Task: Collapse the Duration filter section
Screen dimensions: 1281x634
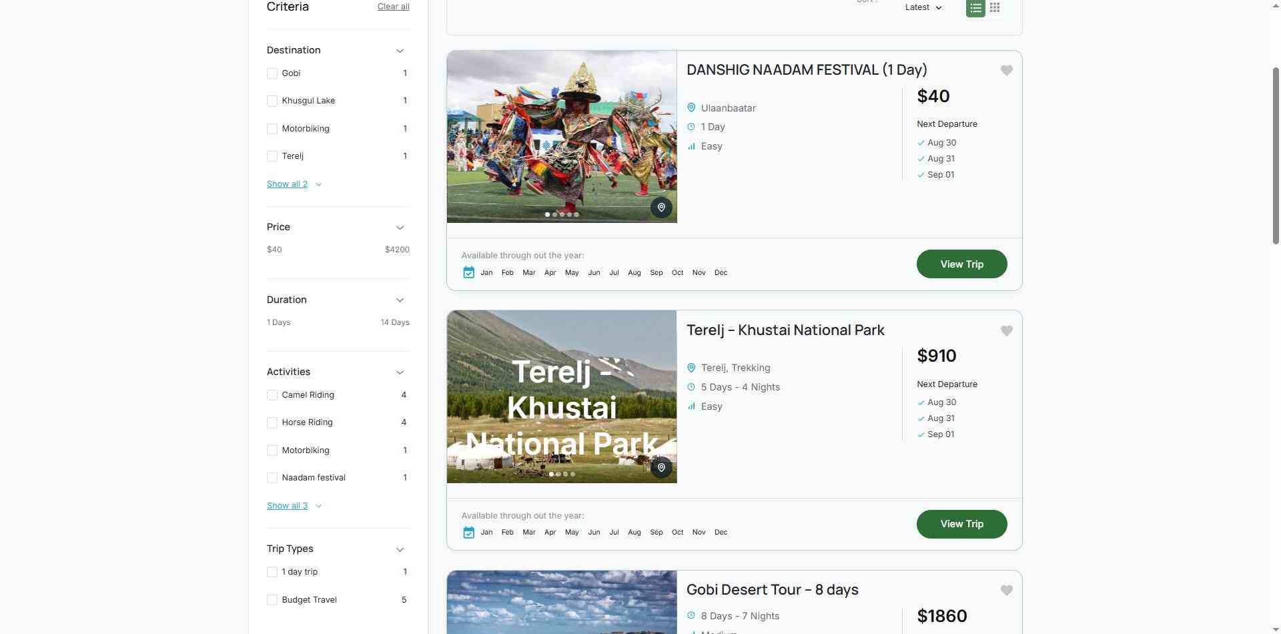Action: coord(400,300)
